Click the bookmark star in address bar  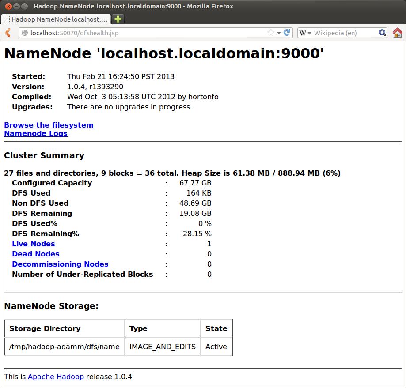tap(271, 33)
